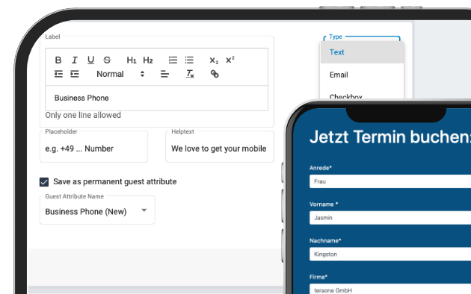Apply italic formatting
Viewport: 471px width, 294px height.
pos(75,60)
